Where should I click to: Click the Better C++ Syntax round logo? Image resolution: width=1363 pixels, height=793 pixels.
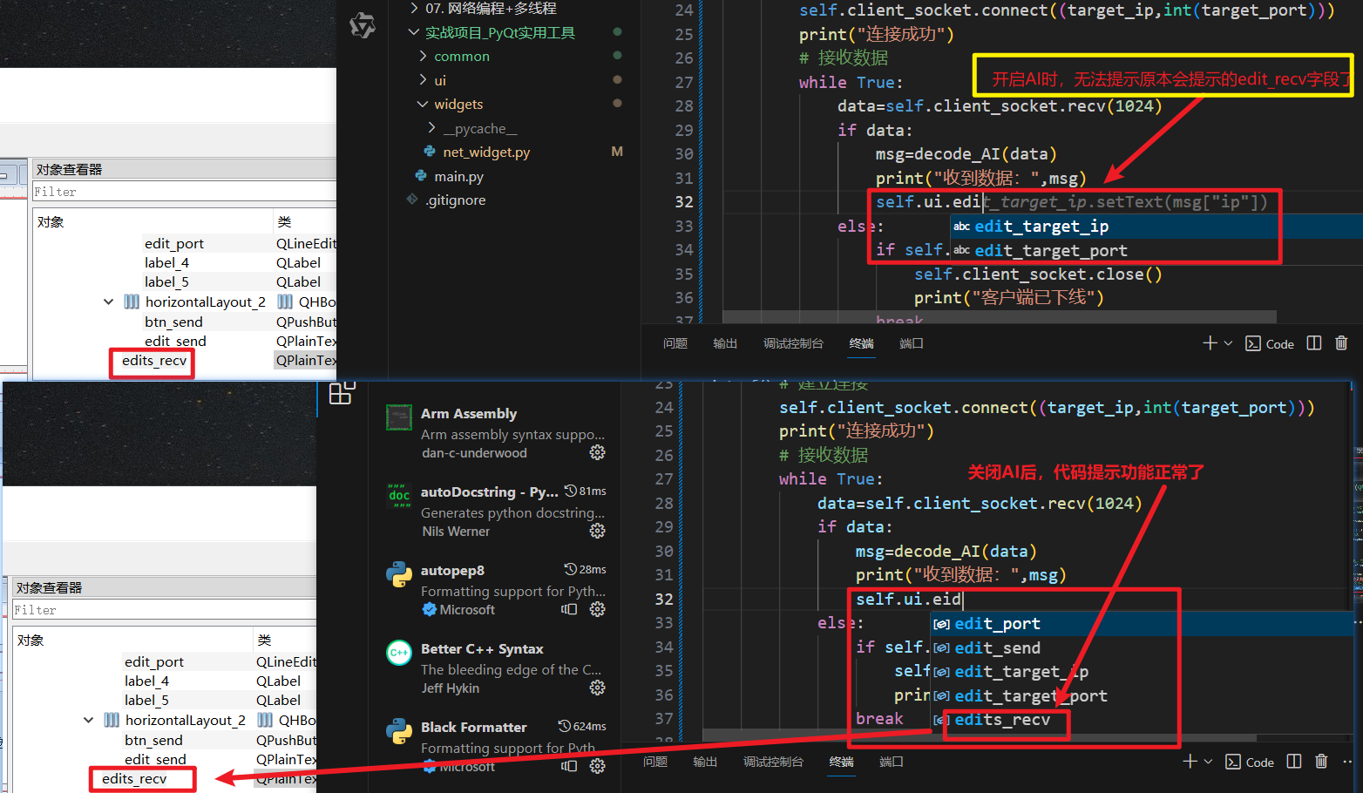[x=399, y=653]
